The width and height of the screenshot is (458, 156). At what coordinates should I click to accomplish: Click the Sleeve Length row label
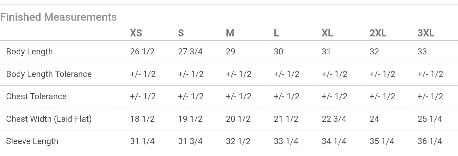32,141
